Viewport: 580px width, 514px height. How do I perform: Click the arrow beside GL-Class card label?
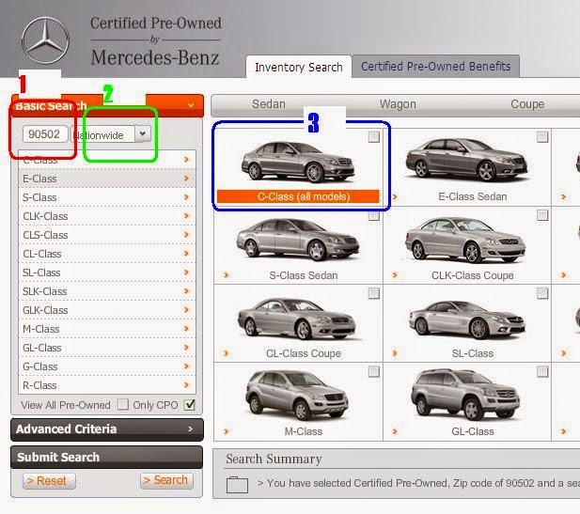pyautogui.click(x=395, y=431)
